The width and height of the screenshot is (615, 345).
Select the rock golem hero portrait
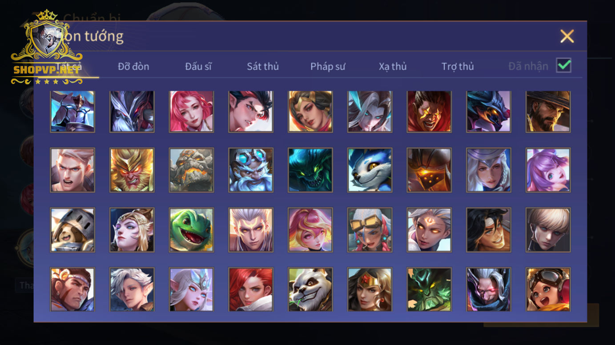click(x=191, y=170)
